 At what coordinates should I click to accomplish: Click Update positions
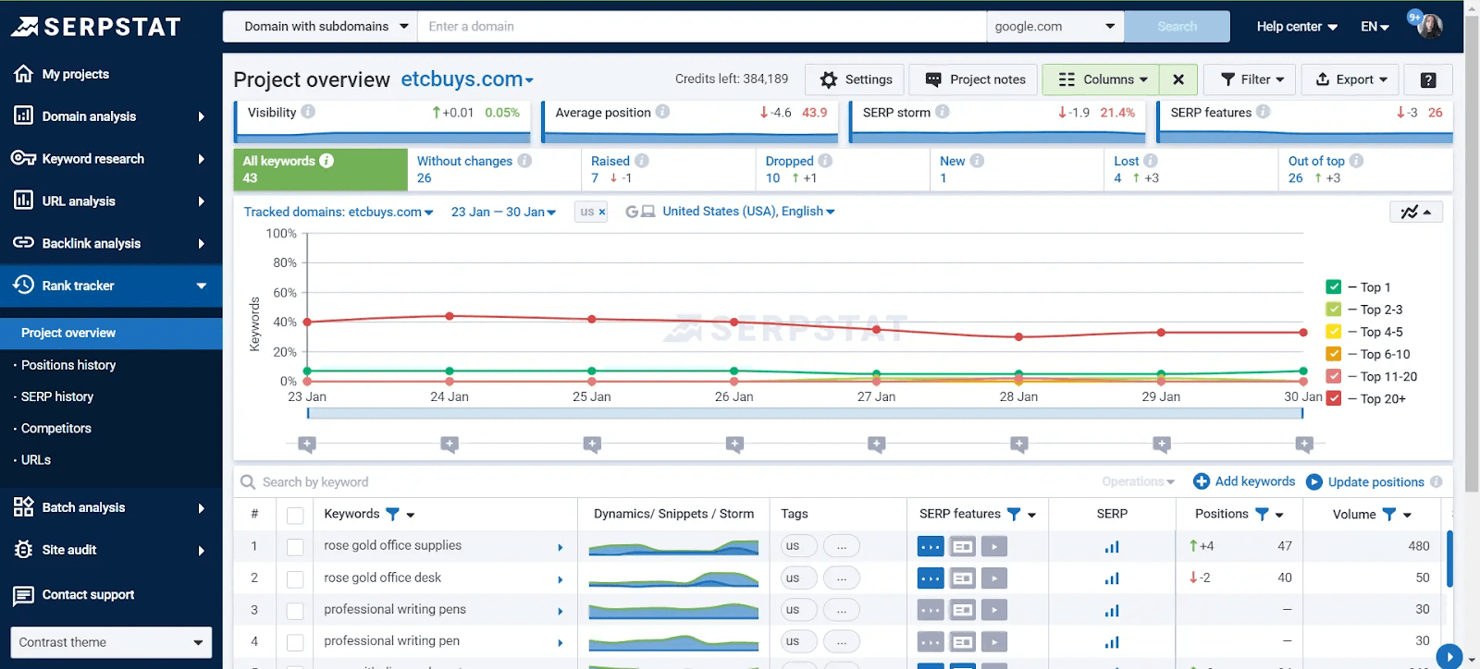tap(1365, 481)
